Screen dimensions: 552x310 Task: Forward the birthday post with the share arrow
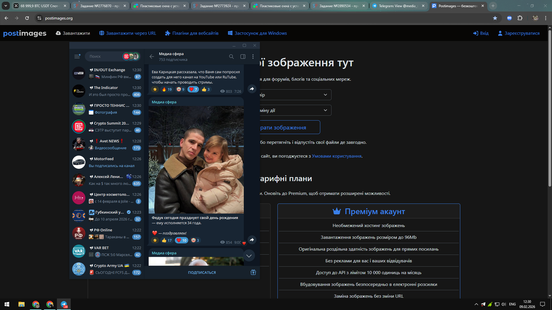tap(252, 240)
